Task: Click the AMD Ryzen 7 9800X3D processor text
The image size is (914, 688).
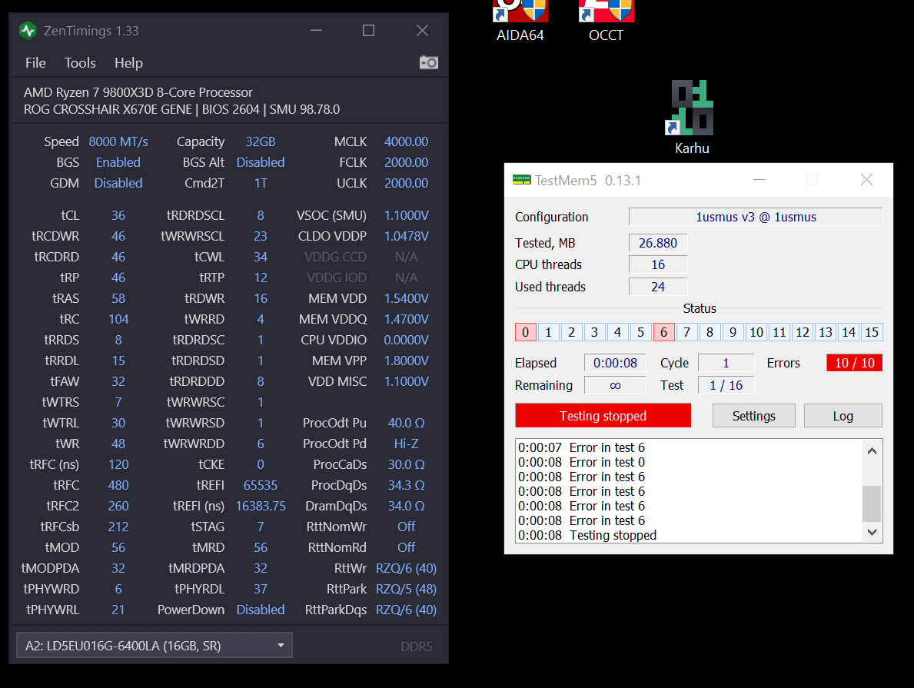Action: (138, 92)
